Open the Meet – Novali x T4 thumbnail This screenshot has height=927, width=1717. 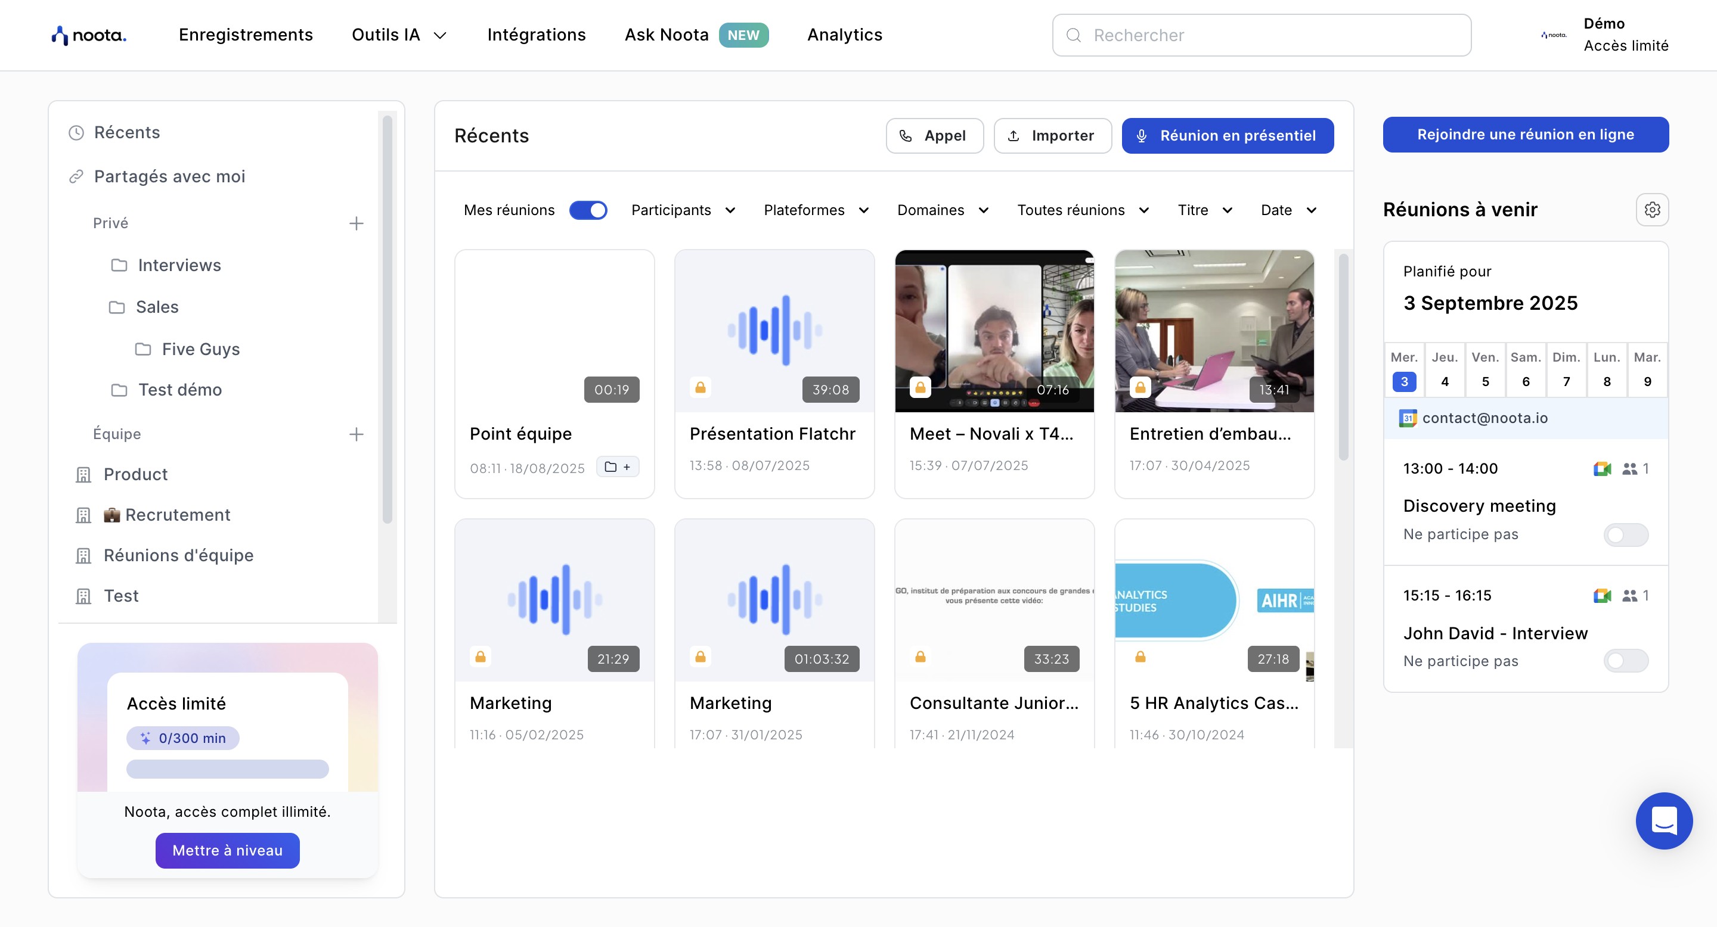993,331
